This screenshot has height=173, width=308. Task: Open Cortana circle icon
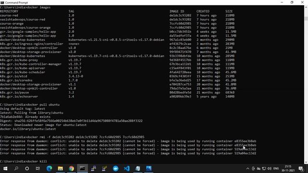tap(27, 169)
